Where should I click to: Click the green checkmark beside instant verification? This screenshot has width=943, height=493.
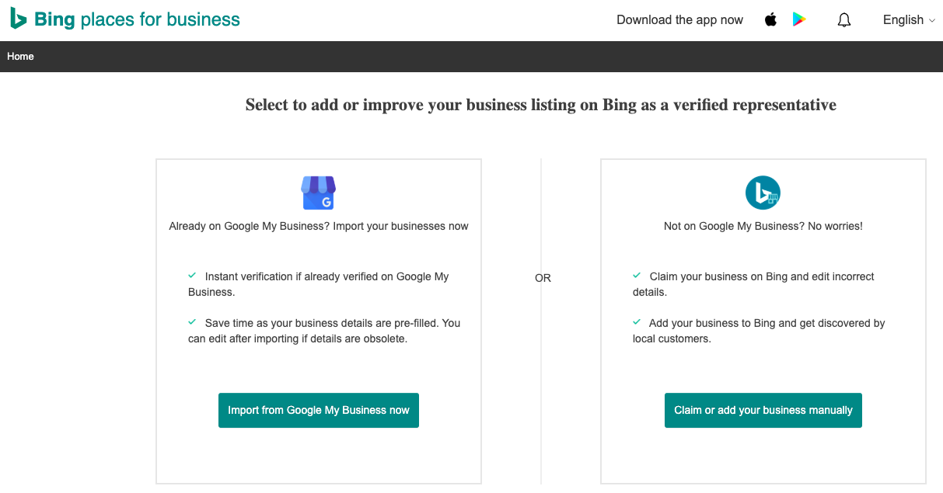click(192, 276)
